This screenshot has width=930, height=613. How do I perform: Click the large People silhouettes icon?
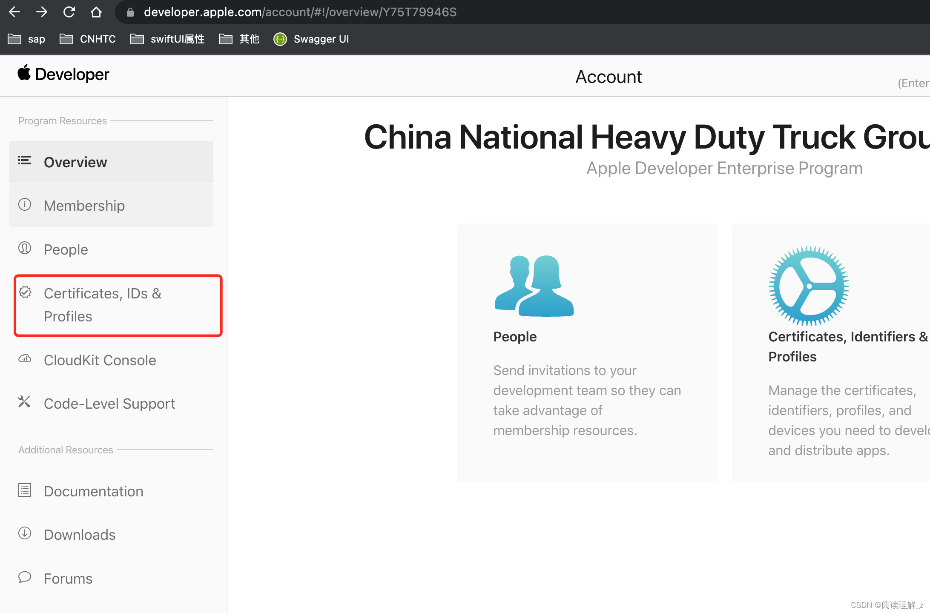[534, 286]
